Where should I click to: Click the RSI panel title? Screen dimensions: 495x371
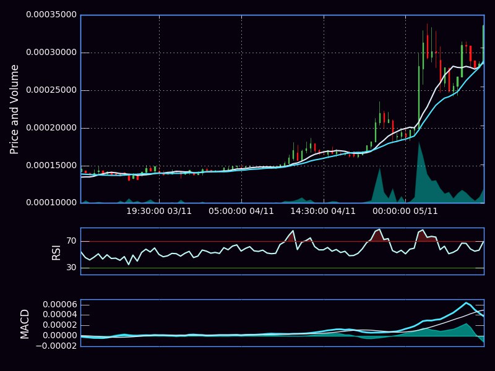tap(56, 253)
